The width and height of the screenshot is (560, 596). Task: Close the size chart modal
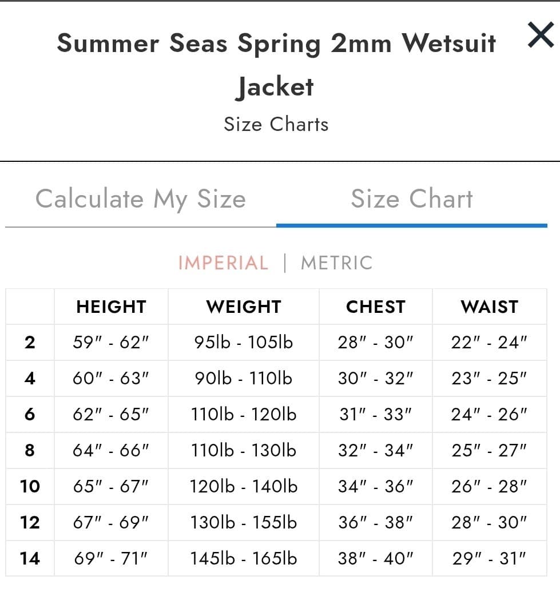[541, 35]
